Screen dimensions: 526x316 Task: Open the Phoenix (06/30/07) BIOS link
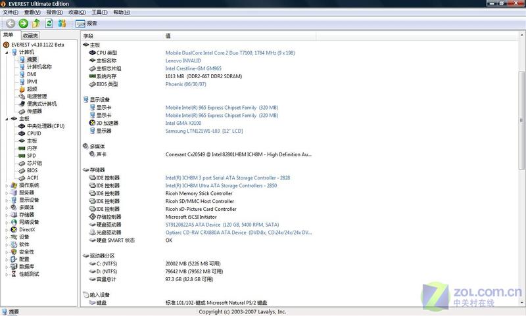[x=185, y=84]
